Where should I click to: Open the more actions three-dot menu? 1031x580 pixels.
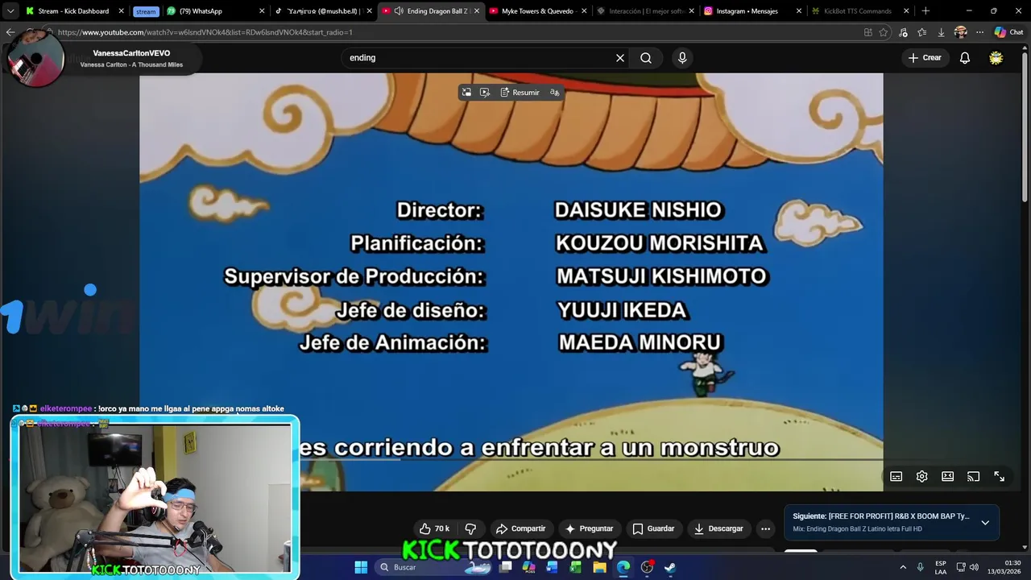coord(765,528)
